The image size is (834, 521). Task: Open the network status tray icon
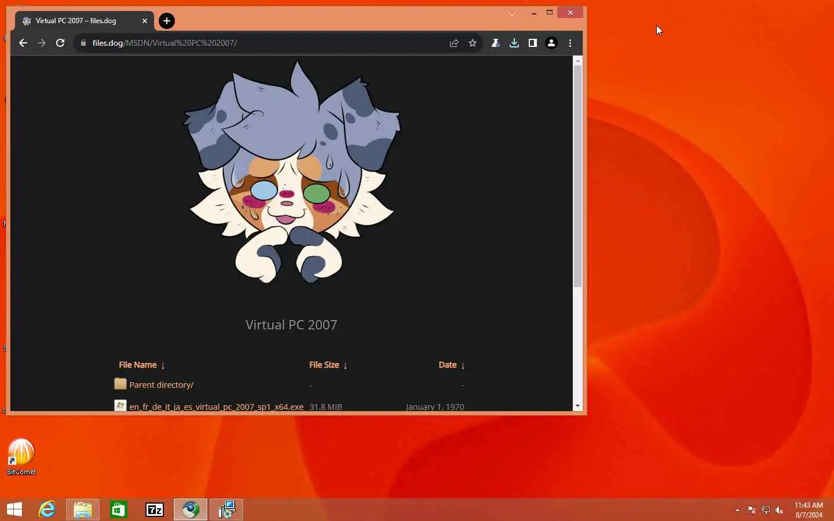(x=766, y=510)
